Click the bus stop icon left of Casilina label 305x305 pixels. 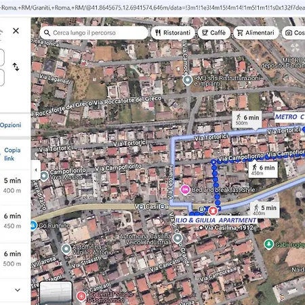pyautogui.click(x=142, y=207)
